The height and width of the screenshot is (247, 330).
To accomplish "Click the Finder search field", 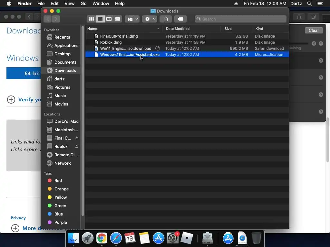I will (240, 19).
